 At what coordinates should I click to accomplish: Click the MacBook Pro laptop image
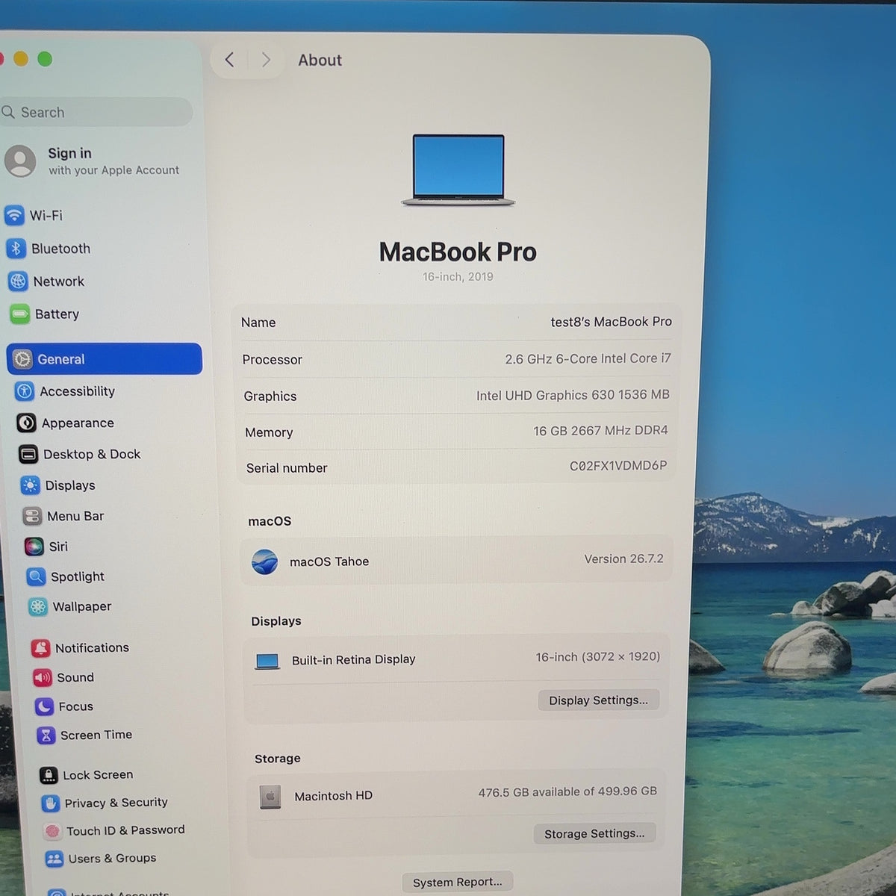[x=458, y=170]
